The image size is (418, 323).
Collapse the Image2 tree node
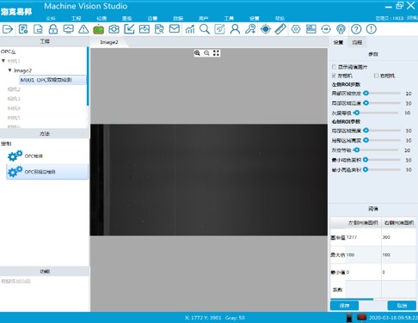[x=9, y=70]
